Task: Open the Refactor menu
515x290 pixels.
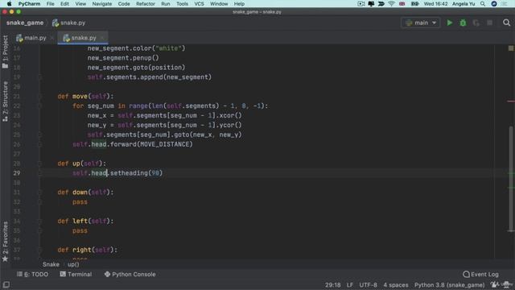Action: (x=146, y=3)
